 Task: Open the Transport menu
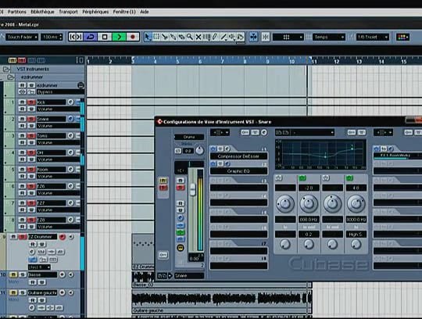(68, 12)
